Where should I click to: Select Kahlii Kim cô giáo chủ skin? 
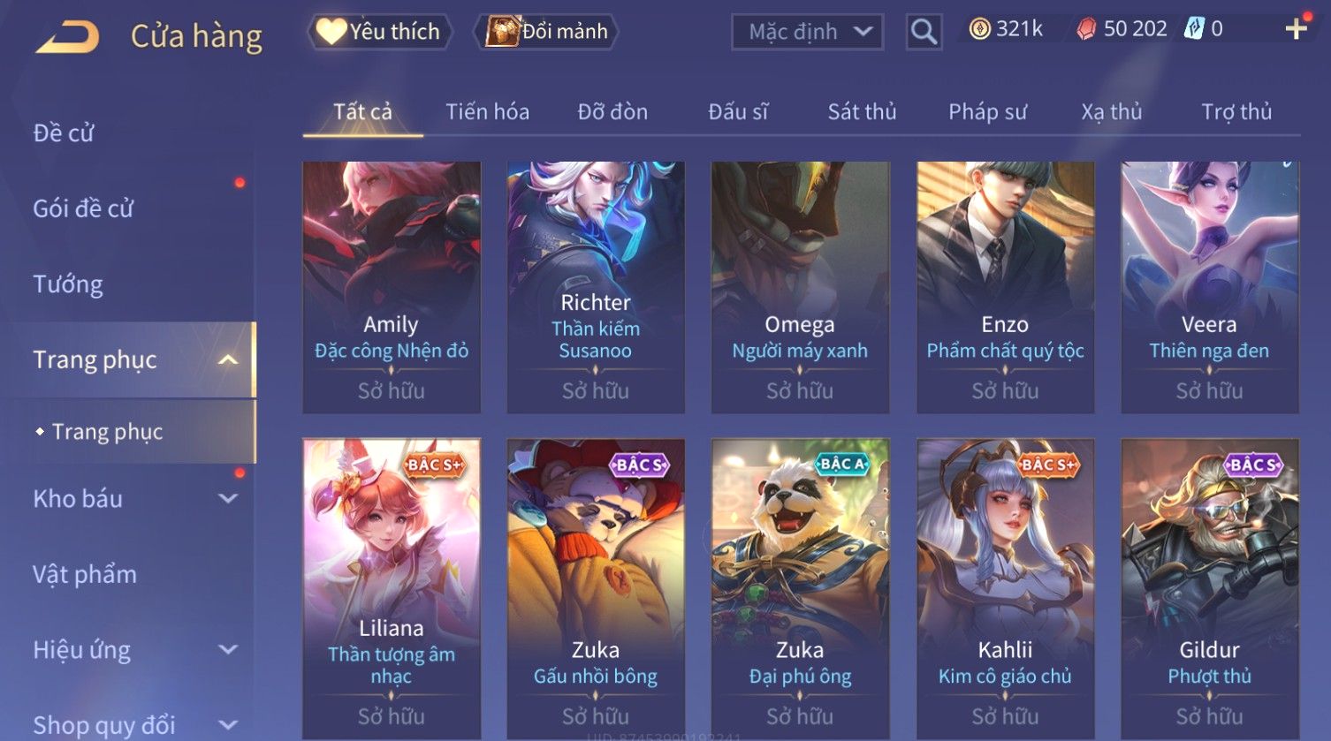click(x=1005, y=589)
